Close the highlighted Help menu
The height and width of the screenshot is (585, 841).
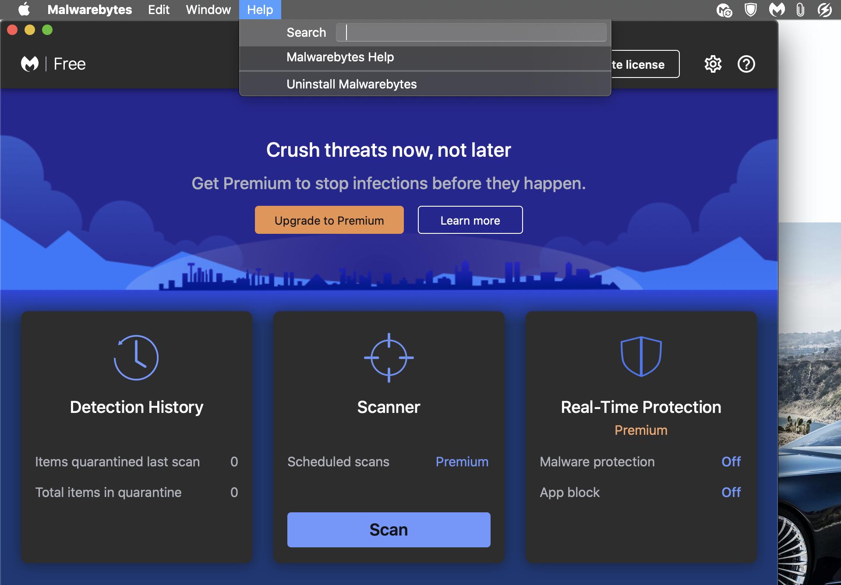pyautogui.click(x=260, y=9)
